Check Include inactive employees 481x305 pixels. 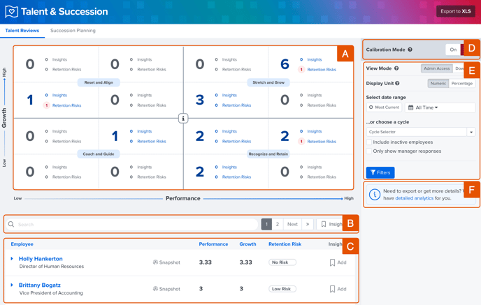(369, 142)
